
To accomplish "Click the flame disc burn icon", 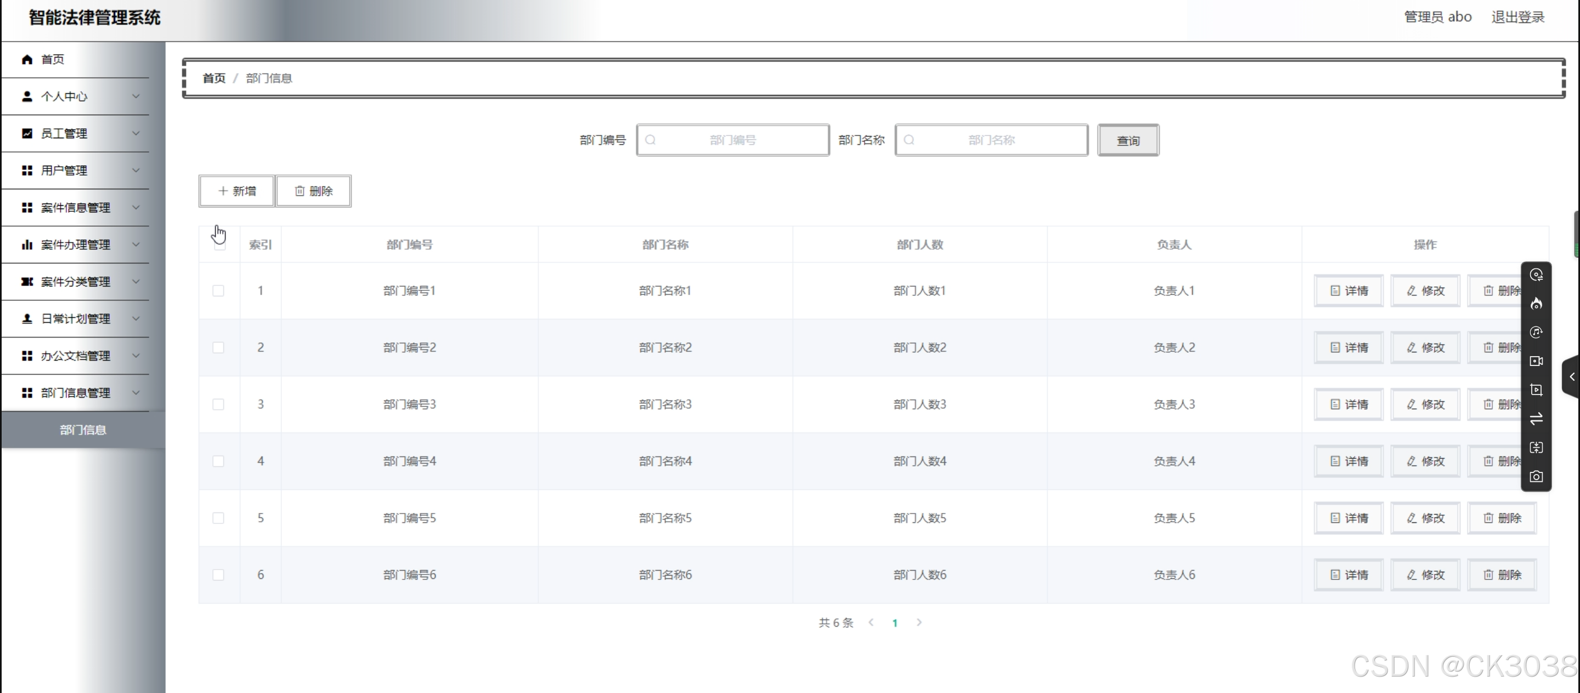I will (x=1536, y=303).
